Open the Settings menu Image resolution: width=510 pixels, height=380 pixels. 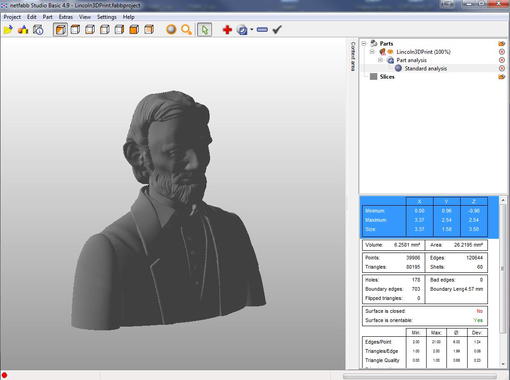pyautogui.click(x=106, y=17)
